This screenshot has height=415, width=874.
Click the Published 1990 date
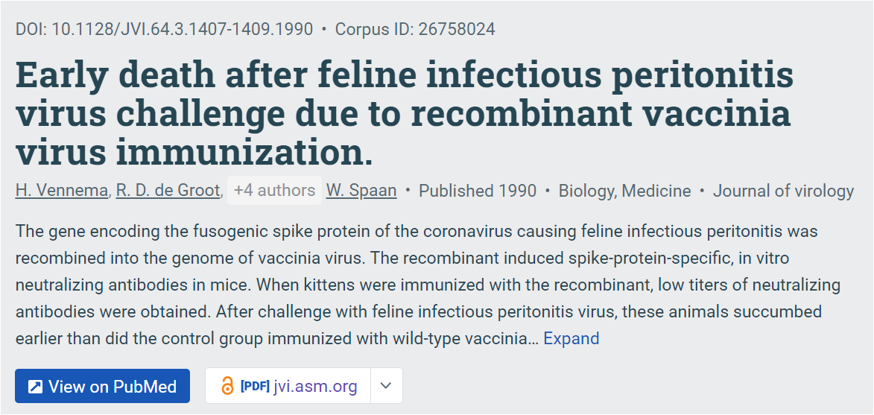tap(478, 191)
